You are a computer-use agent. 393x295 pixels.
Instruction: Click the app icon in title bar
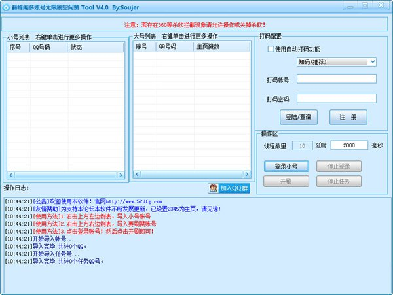pyautogui.click(x=7, y=7)
